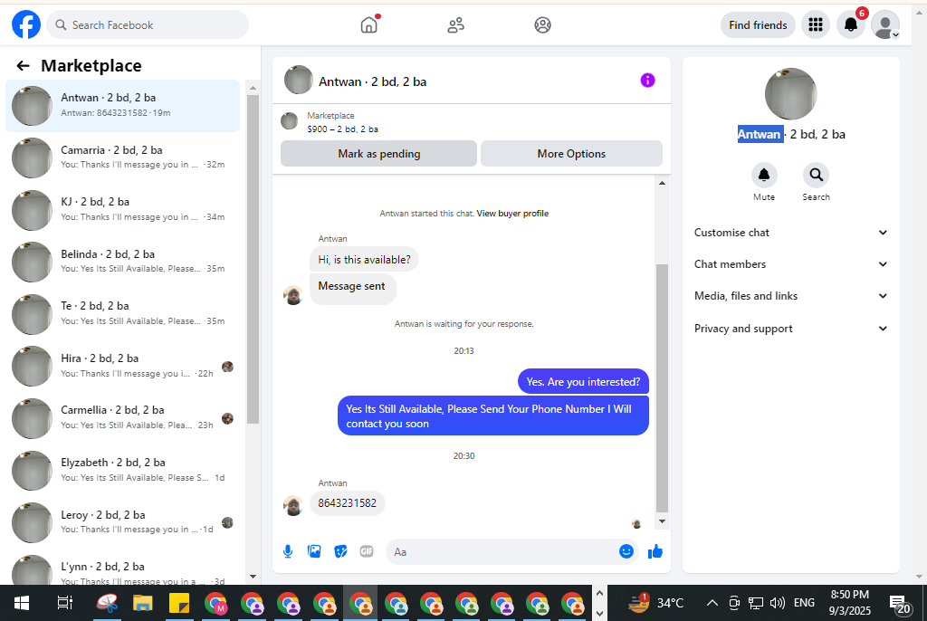Choose a GIF icon
927x621 pixels.
(367, 552)
